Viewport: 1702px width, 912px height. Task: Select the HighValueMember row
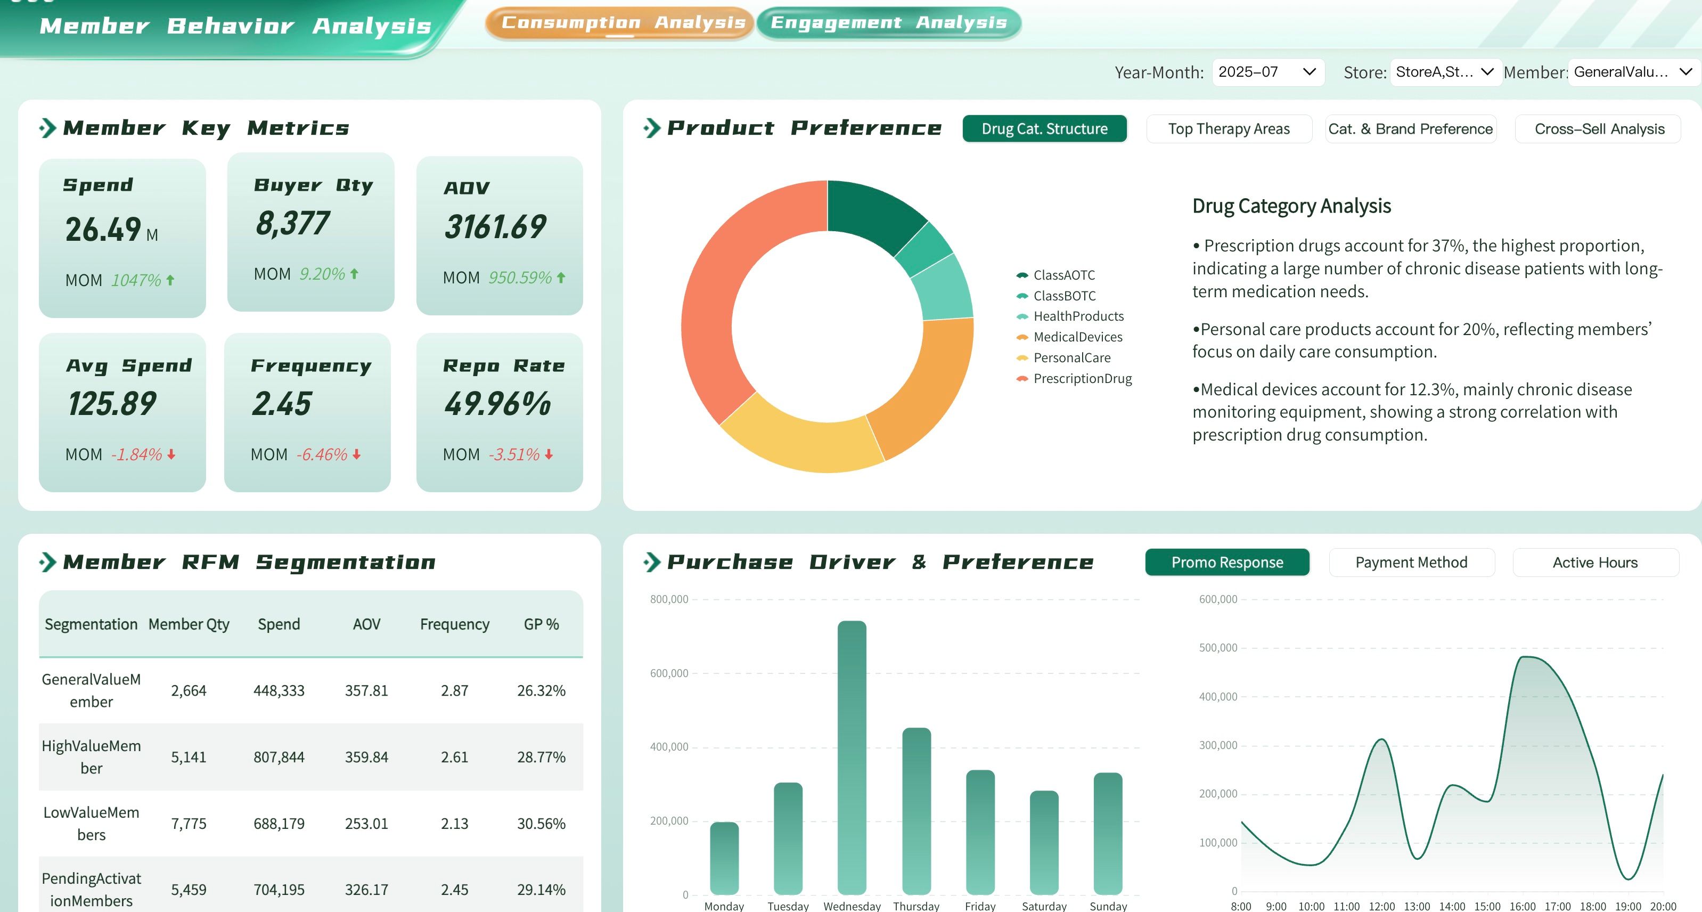click(x=311, y=756)
